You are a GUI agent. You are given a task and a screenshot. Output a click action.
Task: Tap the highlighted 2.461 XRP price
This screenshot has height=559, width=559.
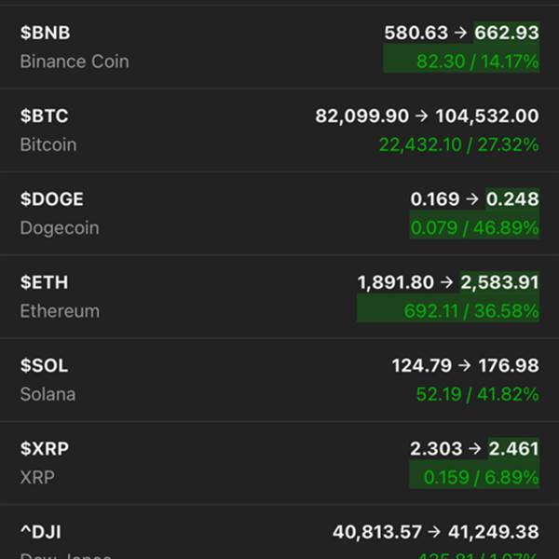[513, 449]
